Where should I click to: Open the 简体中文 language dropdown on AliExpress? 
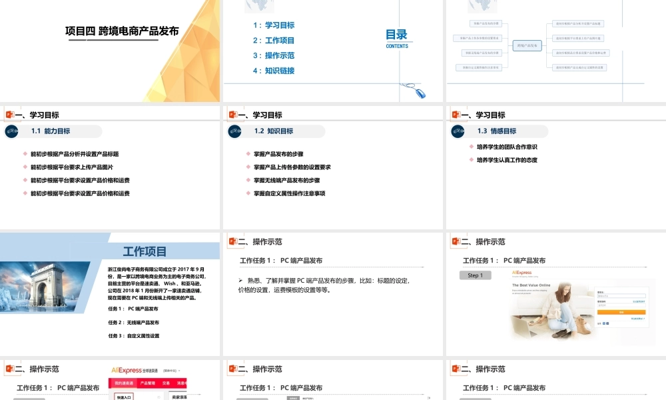[x=170, y=370]
